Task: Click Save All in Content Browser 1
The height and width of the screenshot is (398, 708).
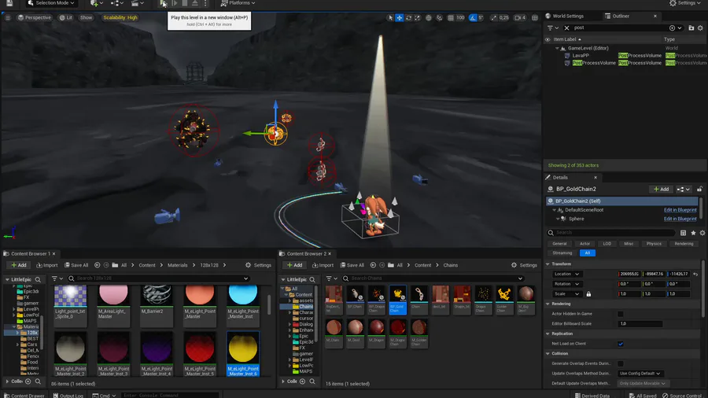Action: pyautogui.click(x=76, y=265)
